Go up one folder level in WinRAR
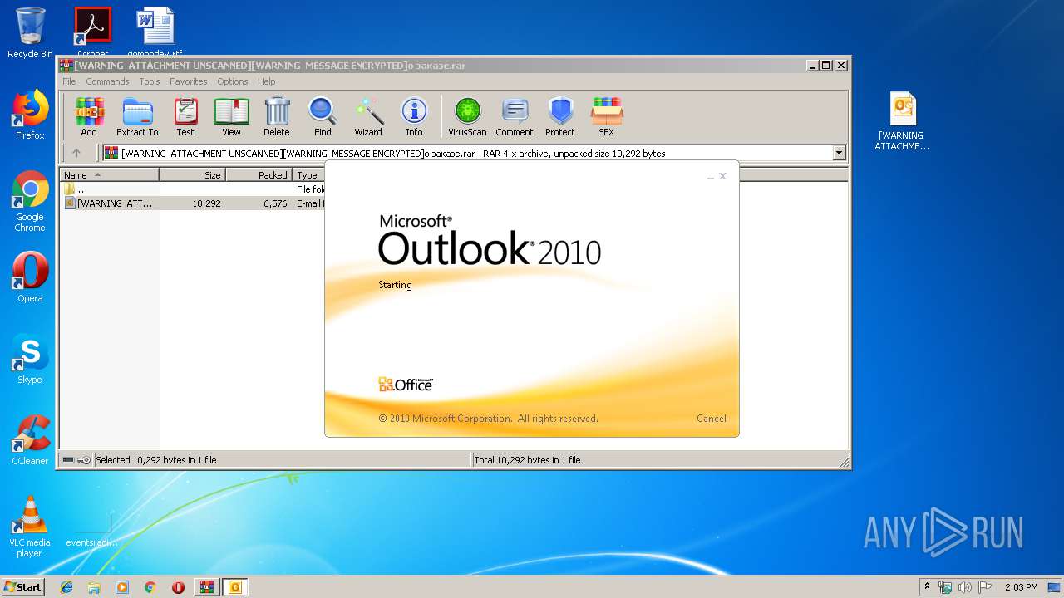This screenshot has height=598, width=1064. (x=76, y=153)
